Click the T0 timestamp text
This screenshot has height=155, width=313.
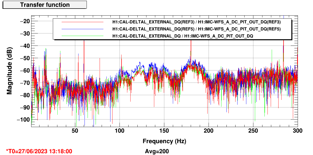tap(39, 151)
